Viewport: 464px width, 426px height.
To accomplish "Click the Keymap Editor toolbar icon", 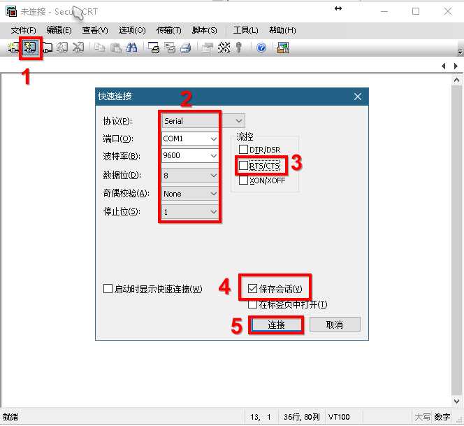I will 224,48.
